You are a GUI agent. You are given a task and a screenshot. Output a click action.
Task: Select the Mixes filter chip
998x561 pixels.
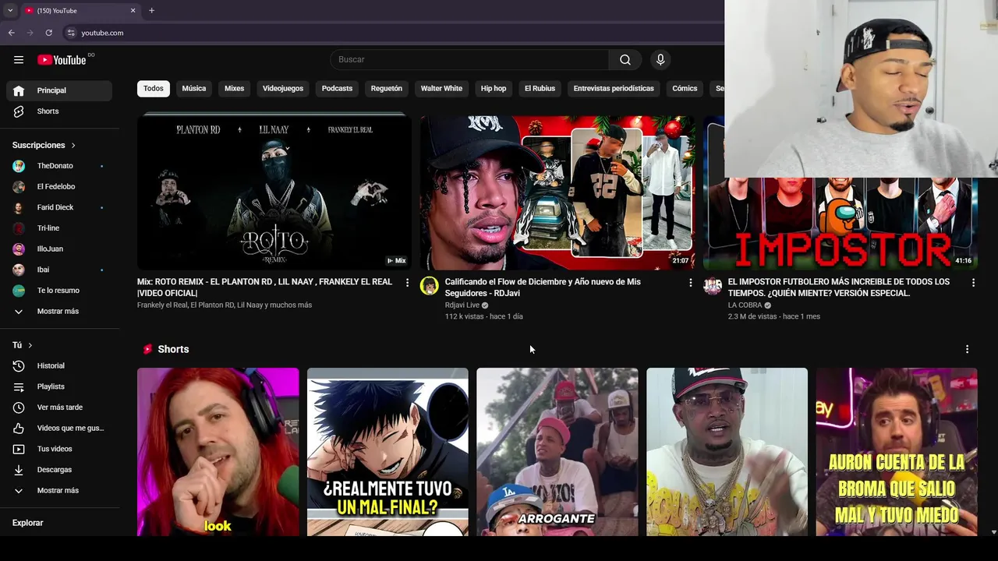pyautogui.click(x=235, y=89)
